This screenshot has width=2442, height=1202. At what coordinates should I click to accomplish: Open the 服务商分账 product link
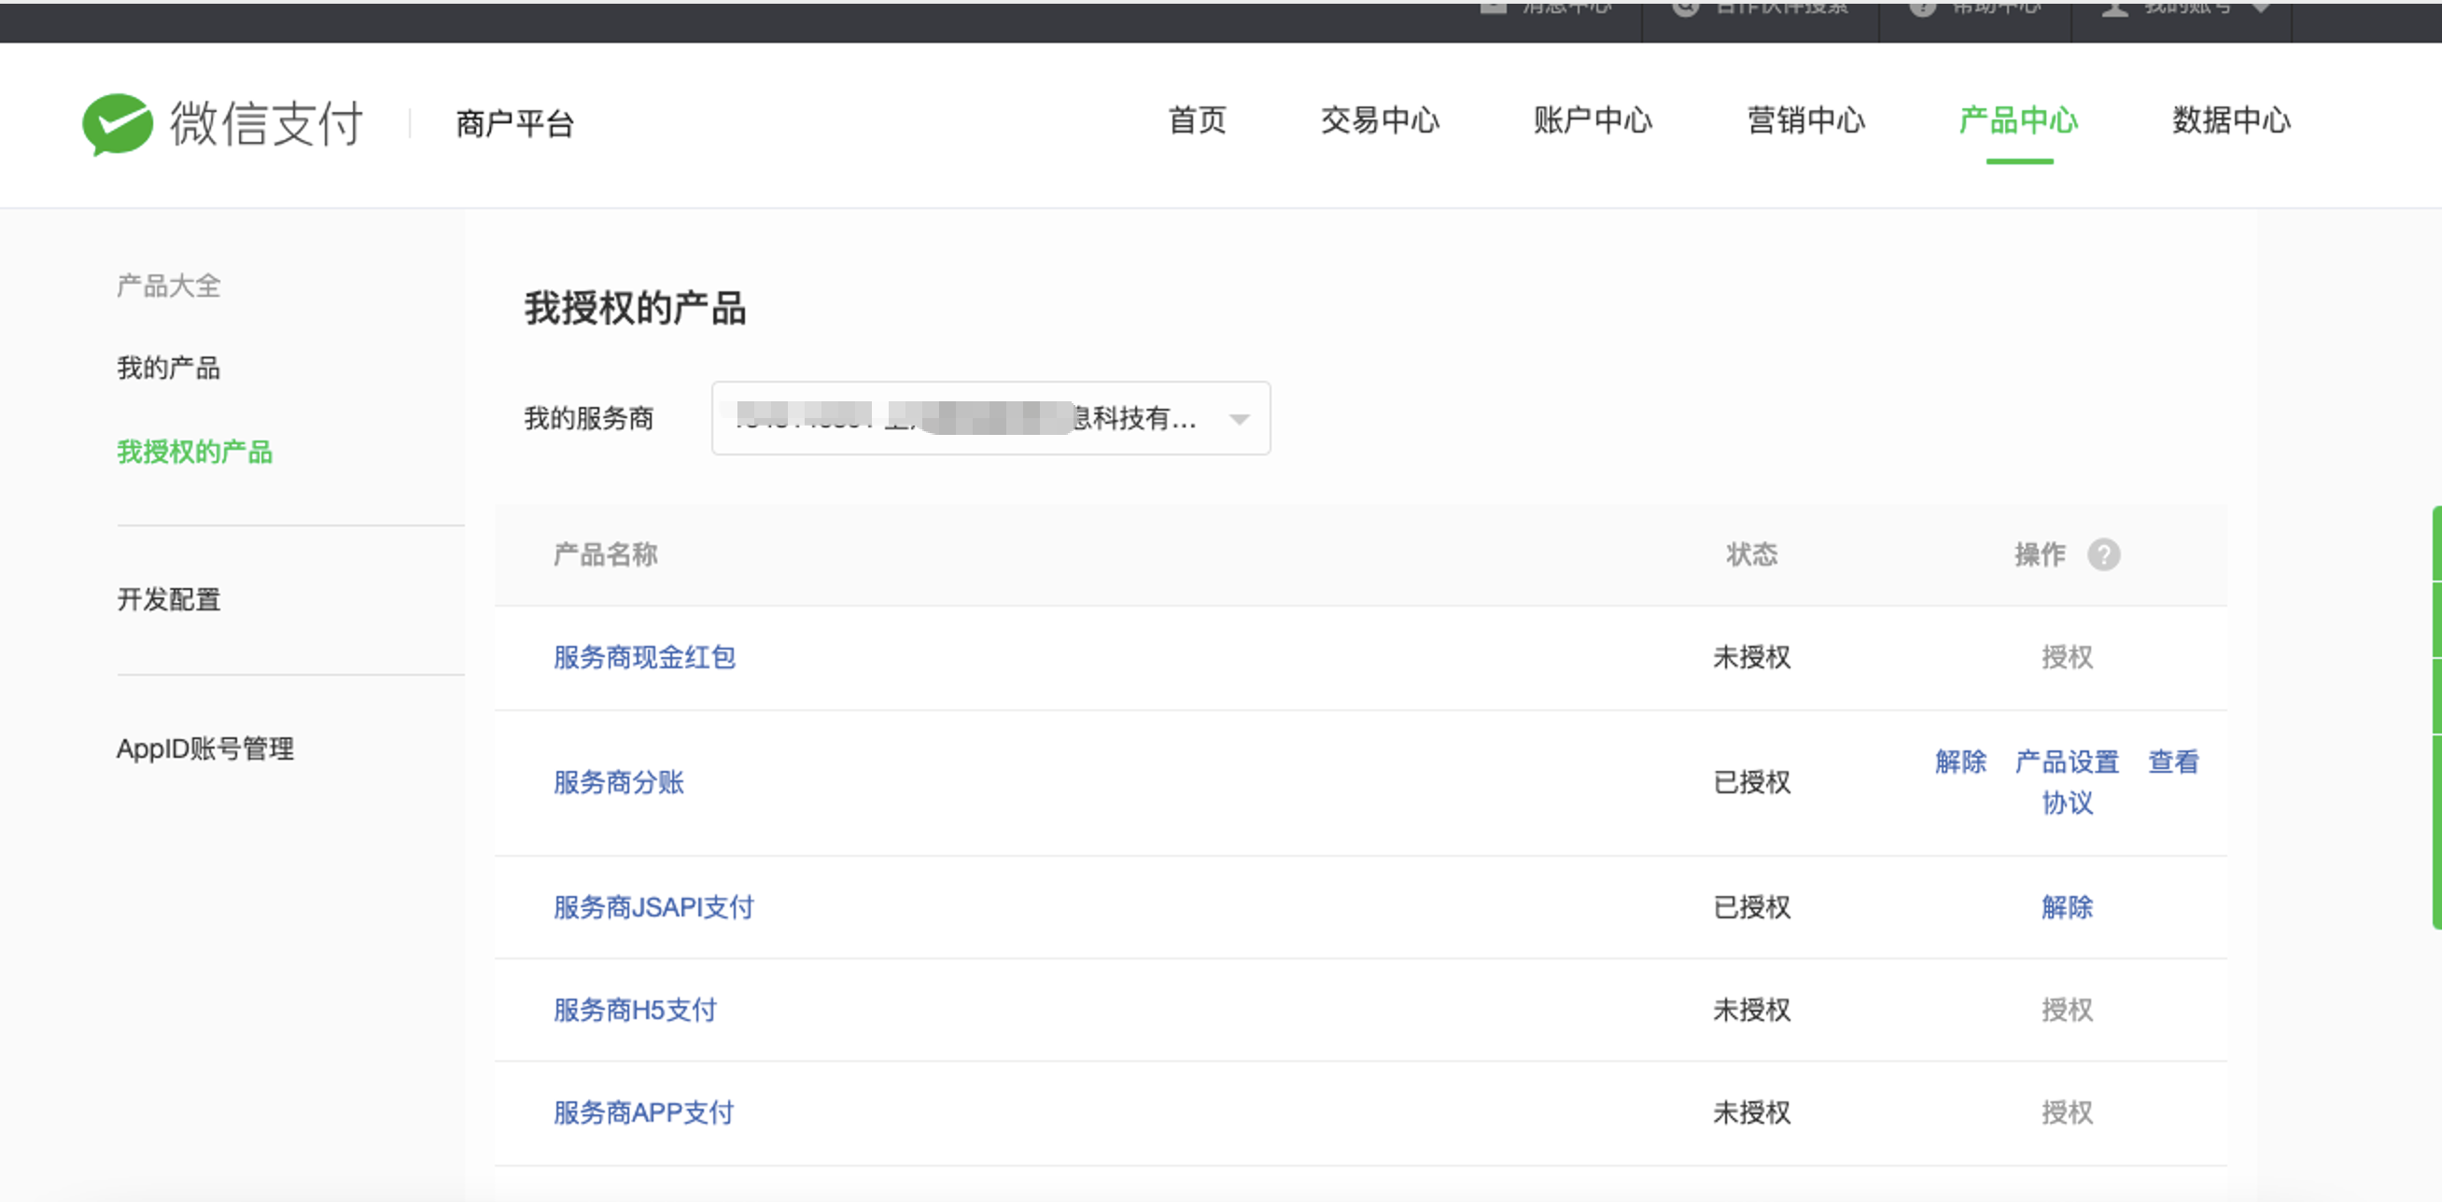[618, 782]
